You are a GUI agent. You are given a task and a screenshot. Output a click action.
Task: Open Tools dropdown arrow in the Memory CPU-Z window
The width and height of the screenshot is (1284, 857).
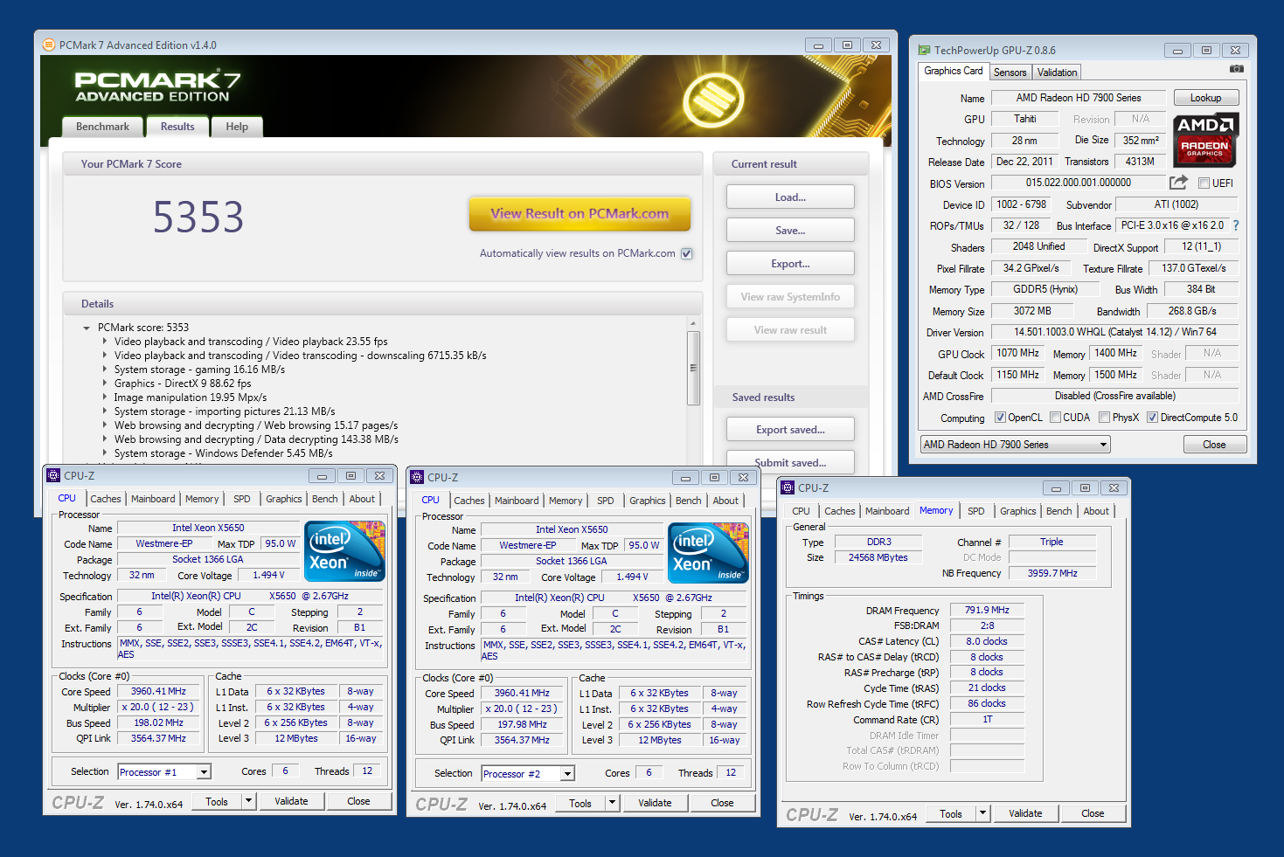982,813
